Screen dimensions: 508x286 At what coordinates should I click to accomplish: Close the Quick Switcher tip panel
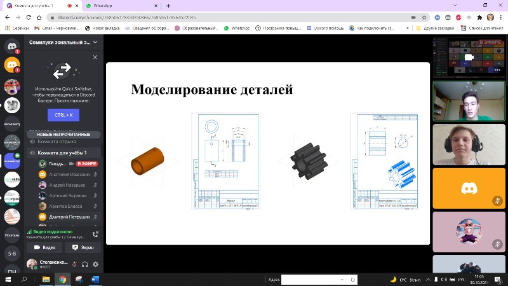coord(95,57)
